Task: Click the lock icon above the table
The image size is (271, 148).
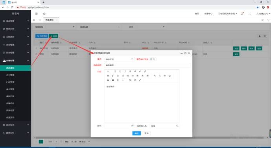Action: (260, 36)
